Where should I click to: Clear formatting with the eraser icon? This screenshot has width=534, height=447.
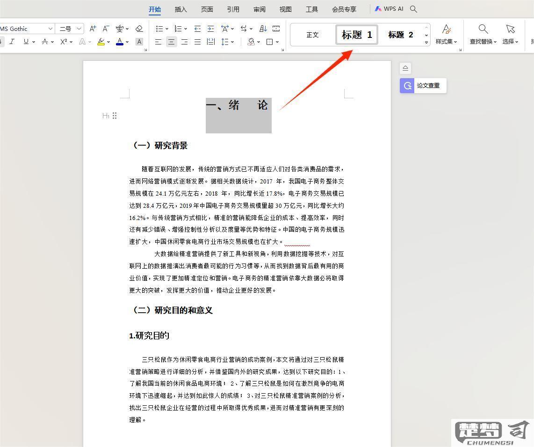pos(139,29)
